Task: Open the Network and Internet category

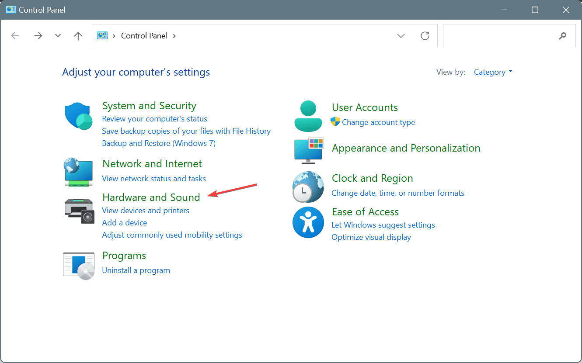Action: (x=152, y=164)
